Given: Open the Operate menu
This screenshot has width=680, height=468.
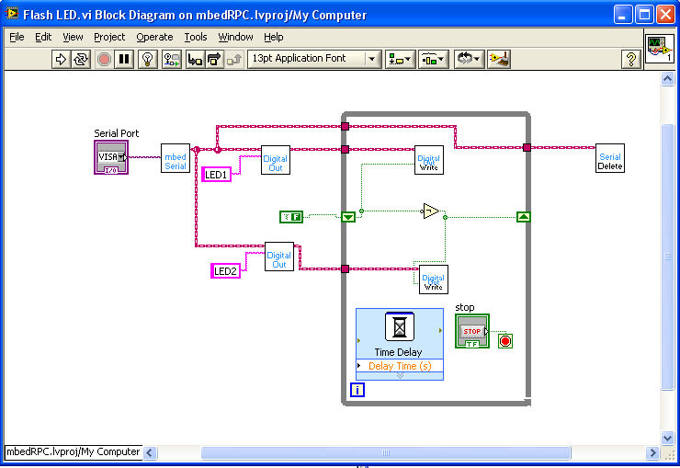Looking at the screenshot, I should [154, 37].
